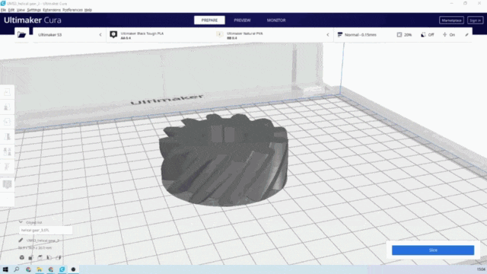This screenshot has height=274, width=487.
Task: Click the 3D view orientation icon
Action: click(22, 257)
